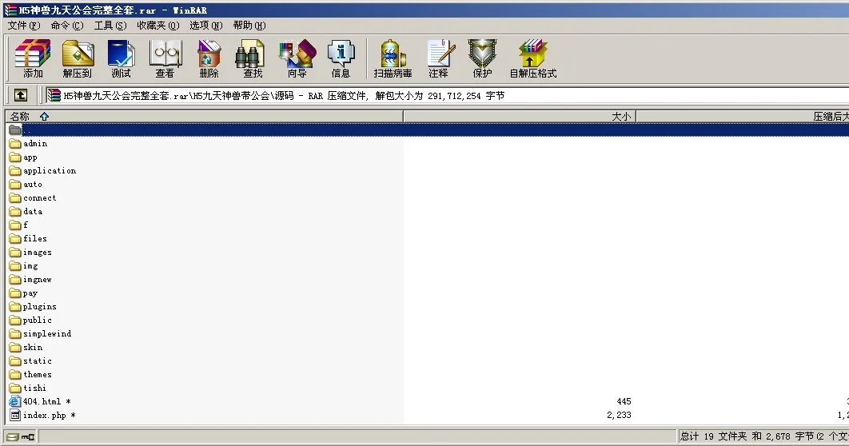Click the Extract To (解压到) icon
This screenshot has width=849, height=446.
coord(77,58)
